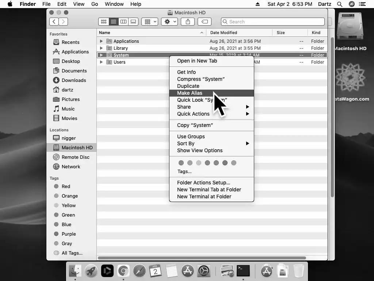Open the Sort By submenu
The image size is (374, 281).
click(x=211, y=143)
